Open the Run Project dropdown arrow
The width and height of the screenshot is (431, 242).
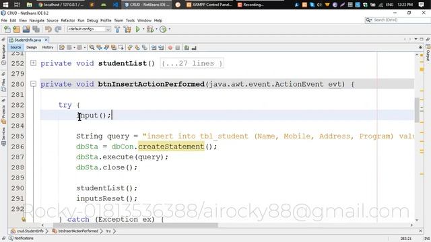143,29
